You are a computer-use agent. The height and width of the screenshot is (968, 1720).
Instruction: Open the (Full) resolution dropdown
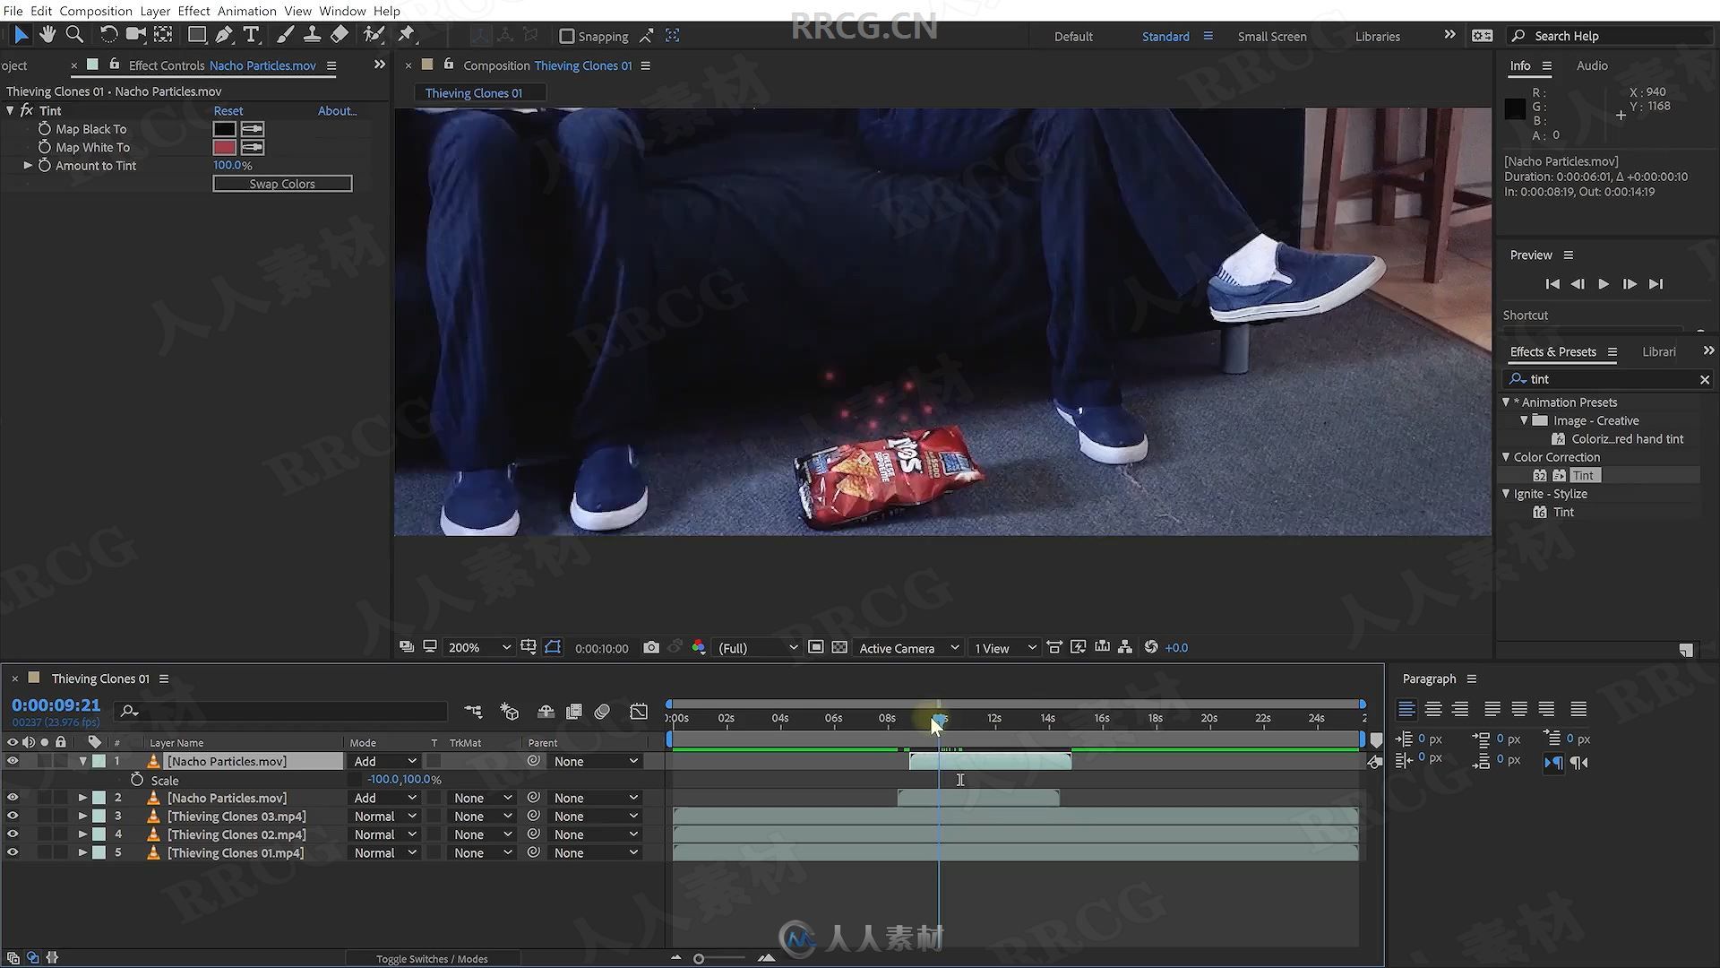click(758, 647)
